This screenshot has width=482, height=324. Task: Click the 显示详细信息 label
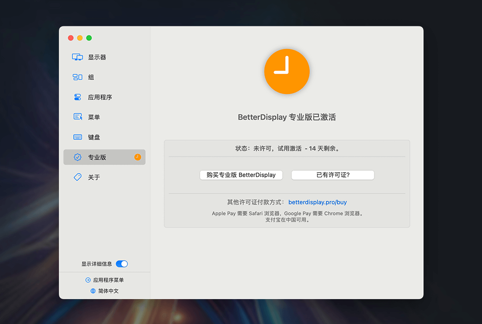96,264
